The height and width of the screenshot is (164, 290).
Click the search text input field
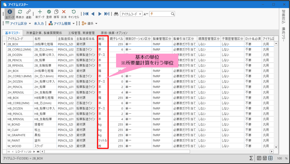coord(161,14)
